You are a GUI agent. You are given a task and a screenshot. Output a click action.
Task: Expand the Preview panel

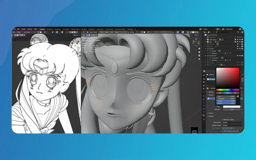[x=210, y=92]
